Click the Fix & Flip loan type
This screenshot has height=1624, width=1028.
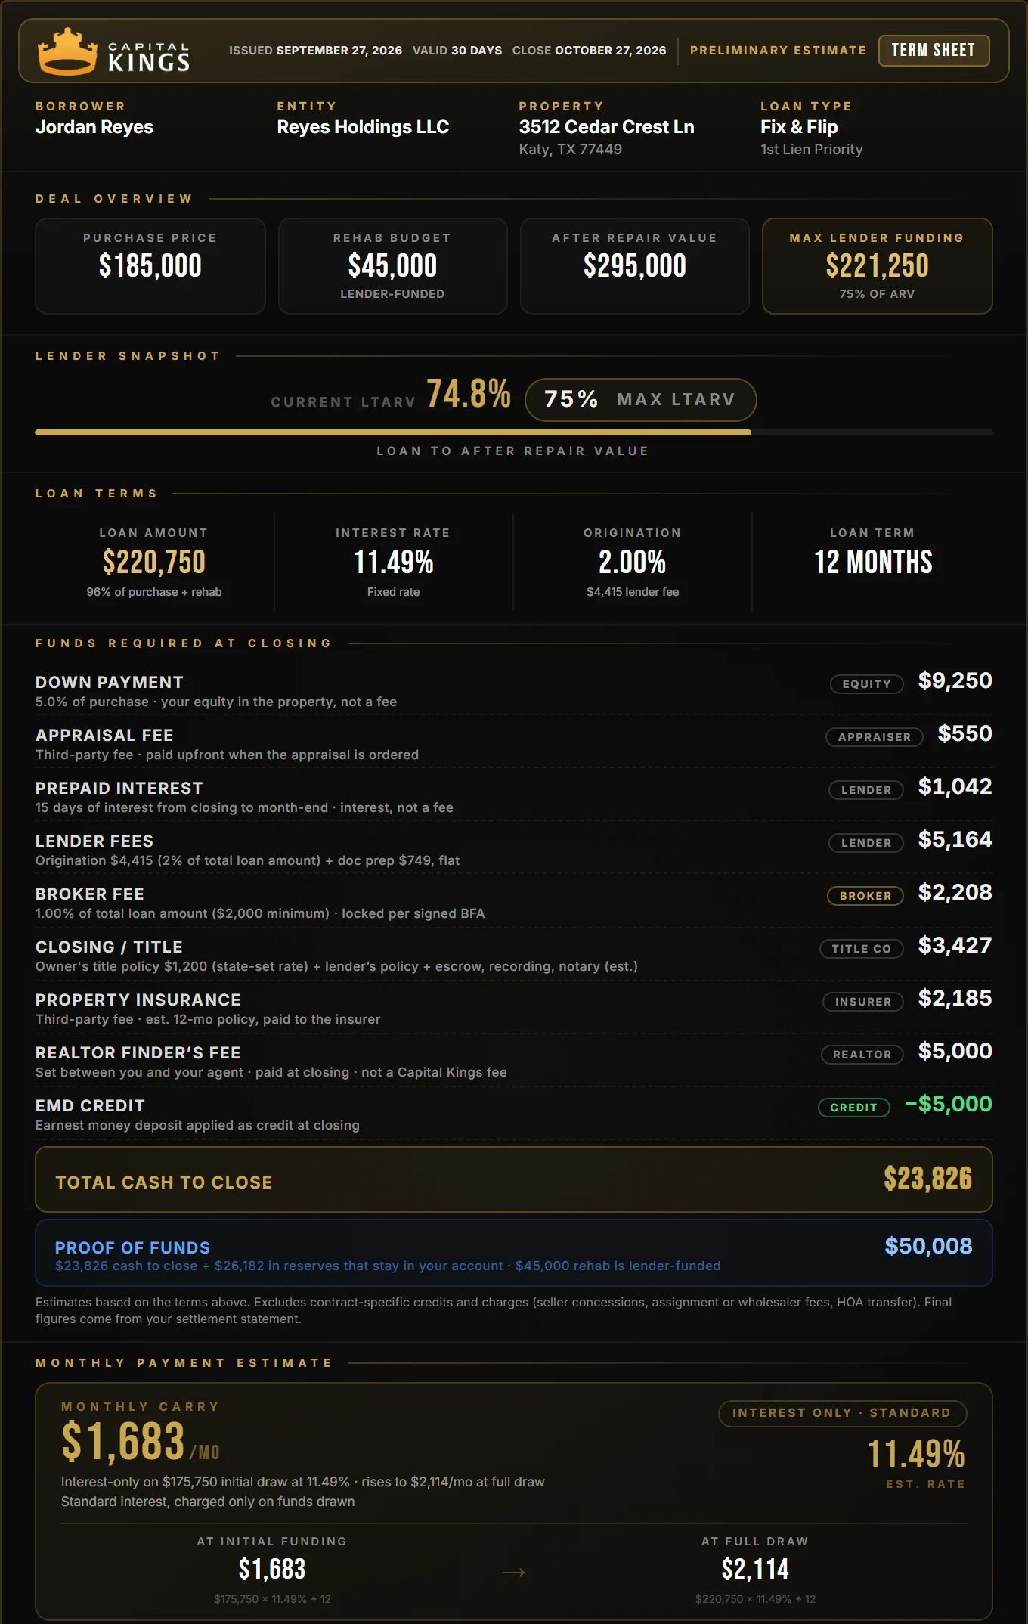tap(799, 127)
